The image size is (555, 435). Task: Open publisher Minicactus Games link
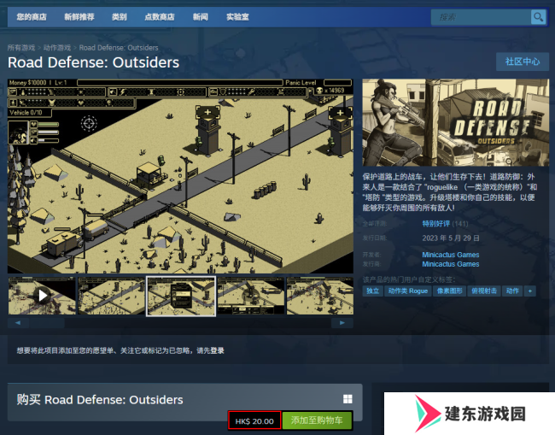tap(451, 264)
